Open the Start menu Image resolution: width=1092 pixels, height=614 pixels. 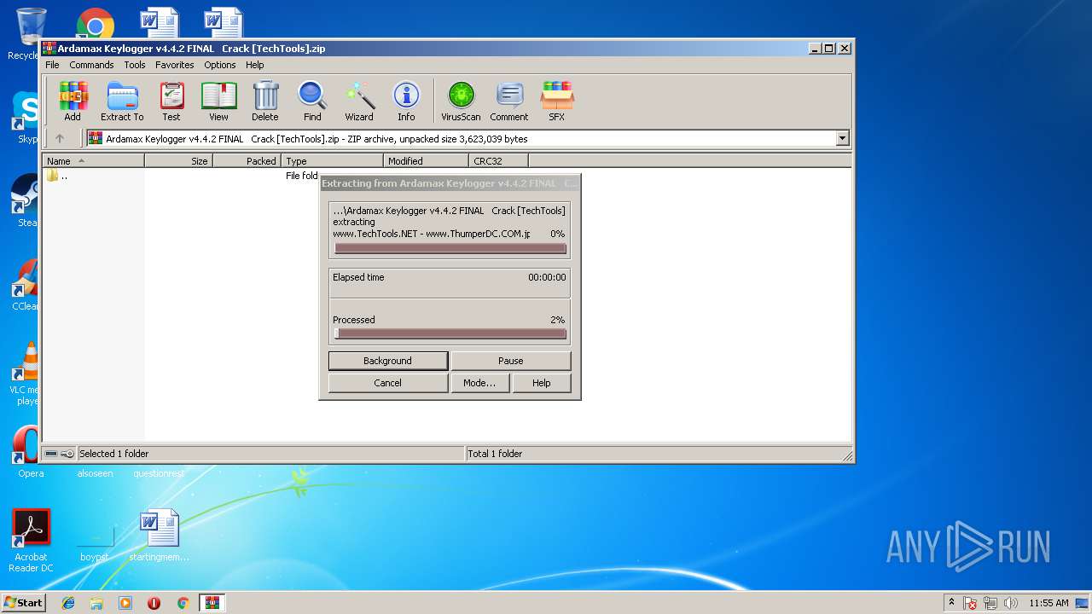click(23, 602)
